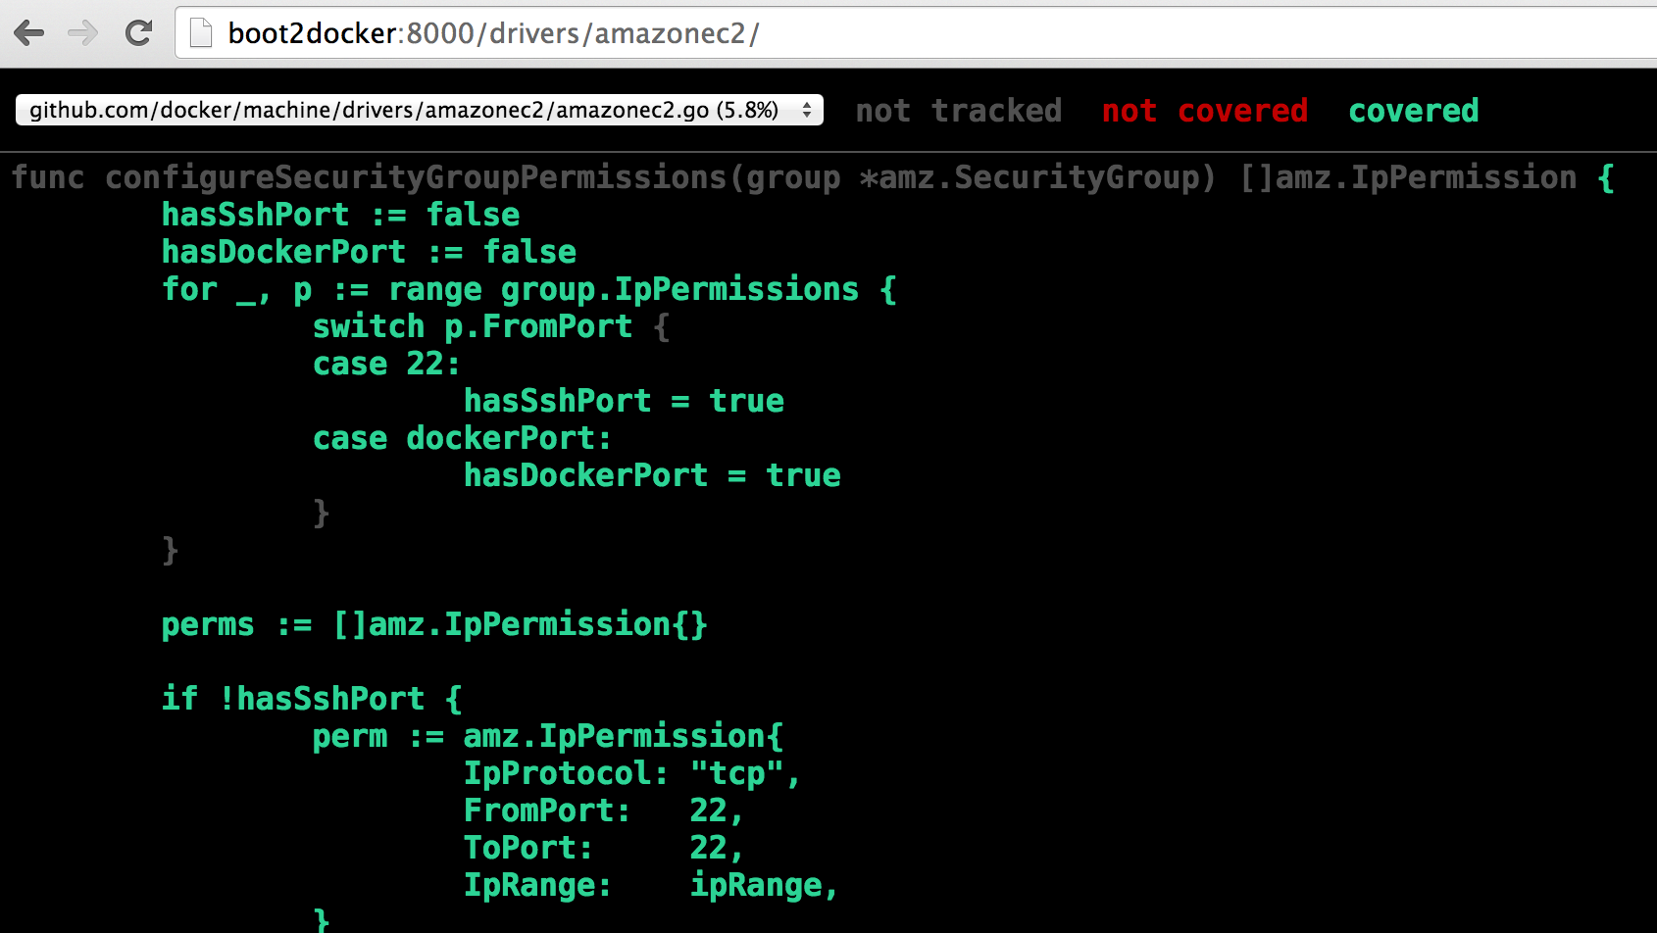Screen dimensions: 1657x933
Task: Click the "for _, p := range" line
Action: click(x=528, y=289)
